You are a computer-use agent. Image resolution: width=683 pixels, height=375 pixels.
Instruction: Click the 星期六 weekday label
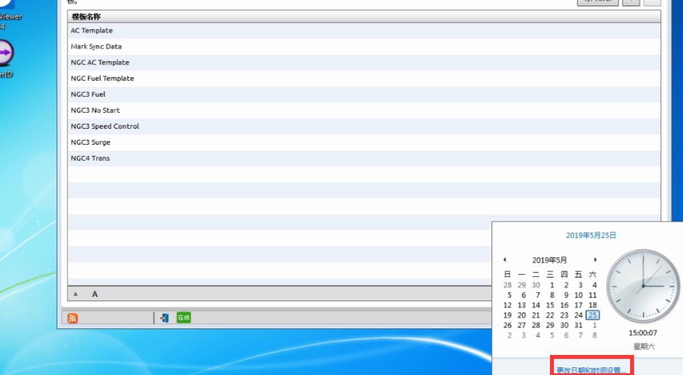643,346
